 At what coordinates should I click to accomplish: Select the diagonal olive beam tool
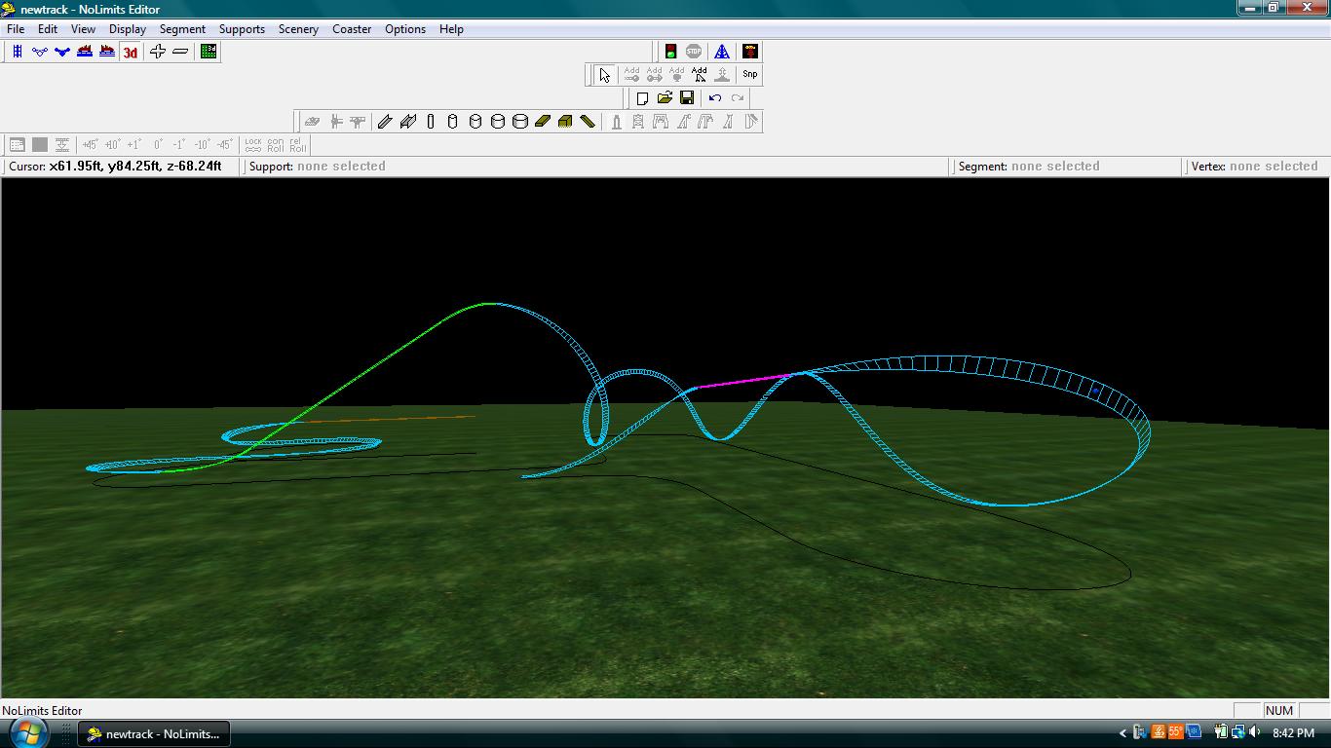tap(588, 122)
